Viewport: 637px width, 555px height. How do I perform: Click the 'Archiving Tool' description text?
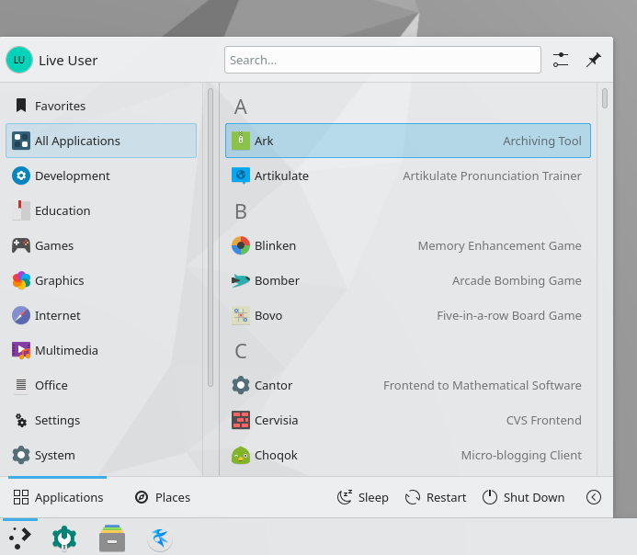(x=542, y=141)
